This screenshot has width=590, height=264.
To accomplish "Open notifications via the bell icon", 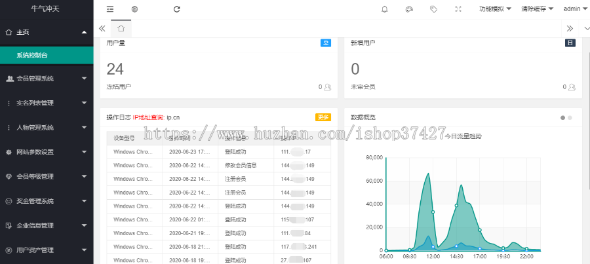I will coord(384,9).
